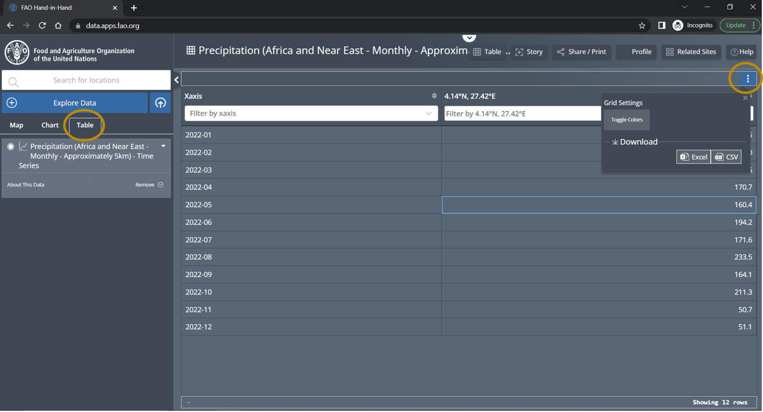This screenshot has width=763, height=412.
Task: Click the Xaxis column sort icon
Action: 434,96
